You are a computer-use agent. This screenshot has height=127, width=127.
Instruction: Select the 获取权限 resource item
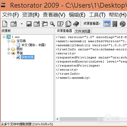[28, 57]
